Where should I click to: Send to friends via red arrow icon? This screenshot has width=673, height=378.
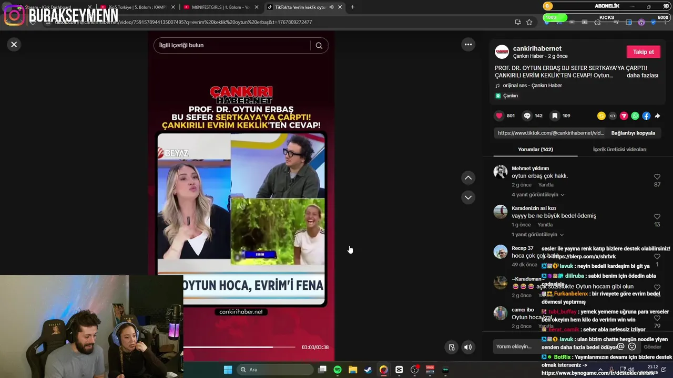tap(624, 116)
